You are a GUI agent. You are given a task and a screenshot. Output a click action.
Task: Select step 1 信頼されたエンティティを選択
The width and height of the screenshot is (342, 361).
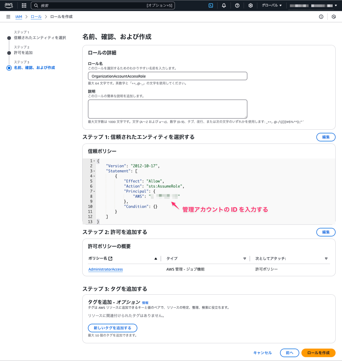[x=40, y=38]
